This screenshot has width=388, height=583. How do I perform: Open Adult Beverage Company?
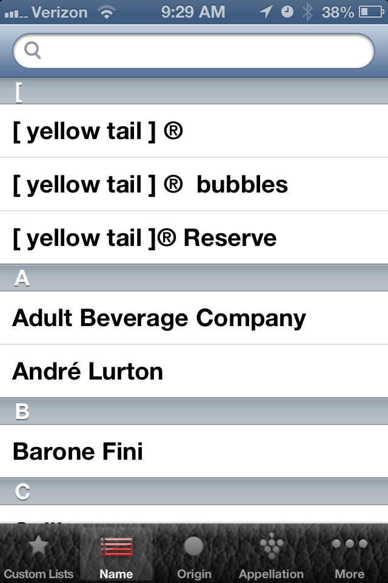pyautogui.click(x=194, y=318)
